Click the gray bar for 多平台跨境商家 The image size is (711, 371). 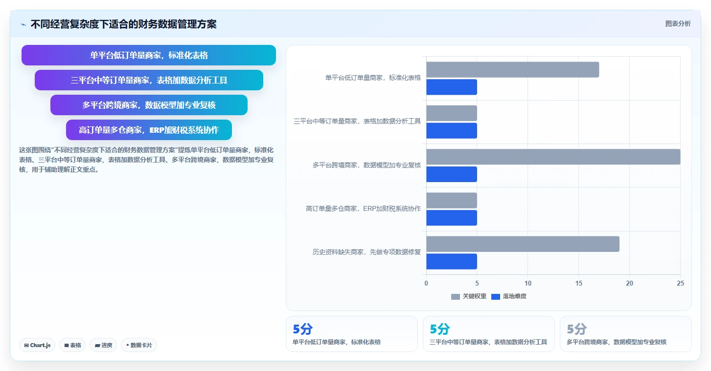pos(553,157)
